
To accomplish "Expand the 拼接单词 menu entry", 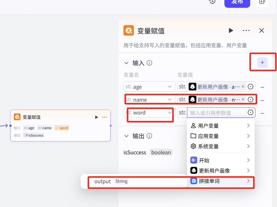I will click(x=220, y=181).
